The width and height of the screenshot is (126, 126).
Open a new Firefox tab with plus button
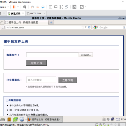[51, 23]
